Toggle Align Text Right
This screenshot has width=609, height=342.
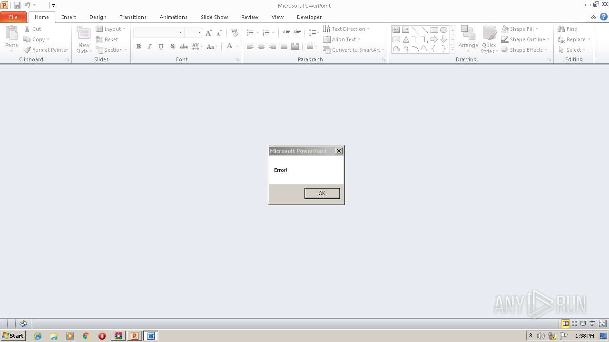[273, 47]
